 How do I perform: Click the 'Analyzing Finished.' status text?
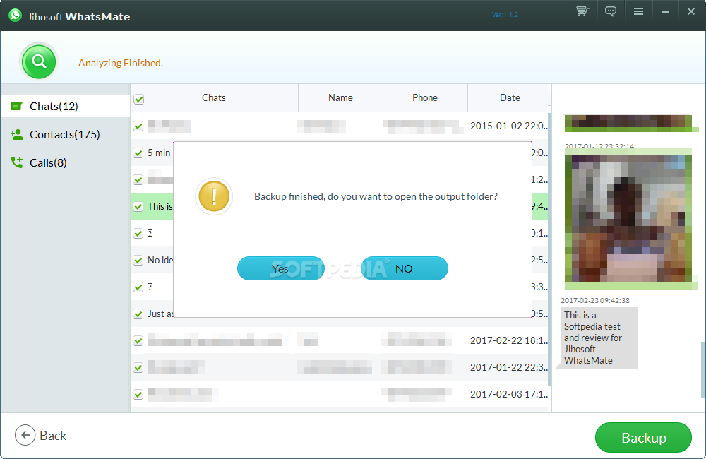click(121, 63)
